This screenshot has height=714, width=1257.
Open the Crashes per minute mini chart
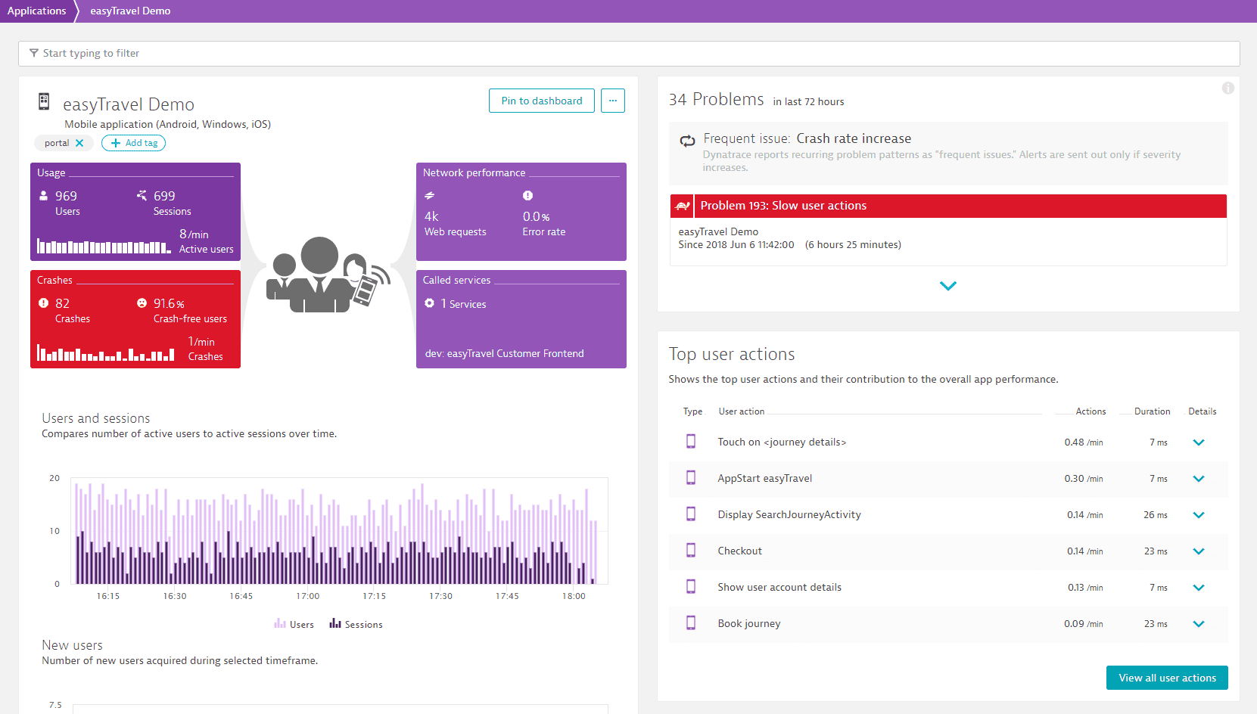[106, 354]
